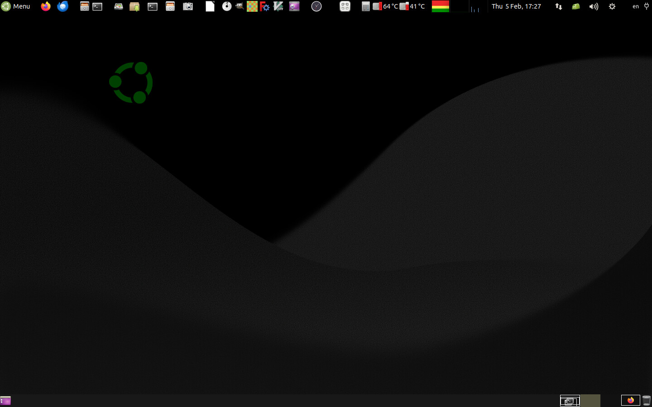Screen dimensions: 652x407
Task: Launch the CD/DVD disc burner icon
Action: point(227,6)
